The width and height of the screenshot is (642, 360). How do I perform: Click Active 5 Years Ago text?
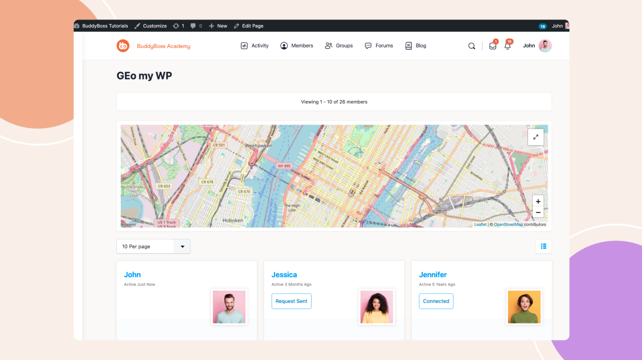tap(437, 284)
